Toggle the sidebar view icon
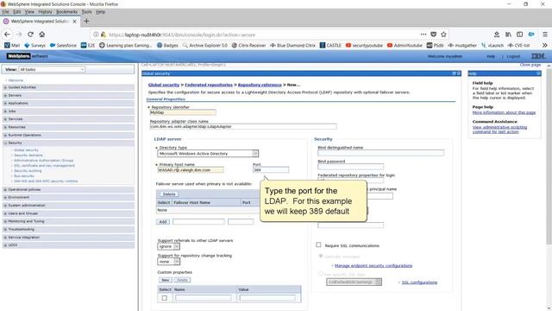Image resolution: width=552 pixels, height=311 pixels. 519,35
